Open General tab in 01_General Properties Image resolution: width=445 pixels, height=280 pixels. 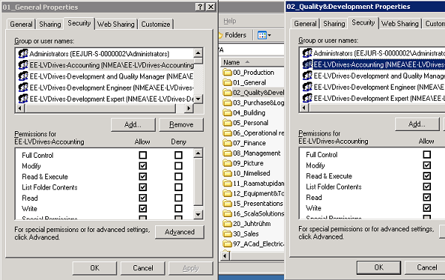pos(21,24)
